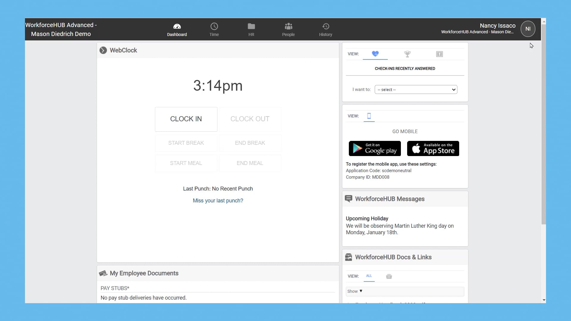Click the Available on the App Store badge
The image size is (571, 321).
click(433, 148)
